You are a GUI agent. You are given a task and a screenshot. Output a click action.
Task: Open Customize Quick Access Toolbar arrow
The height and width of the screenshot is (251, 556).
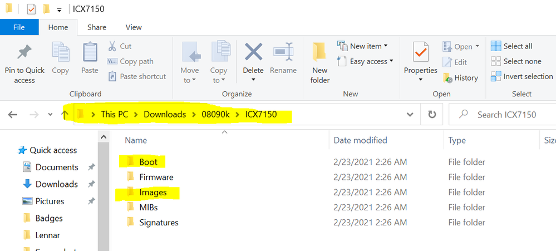click(59, 9)
